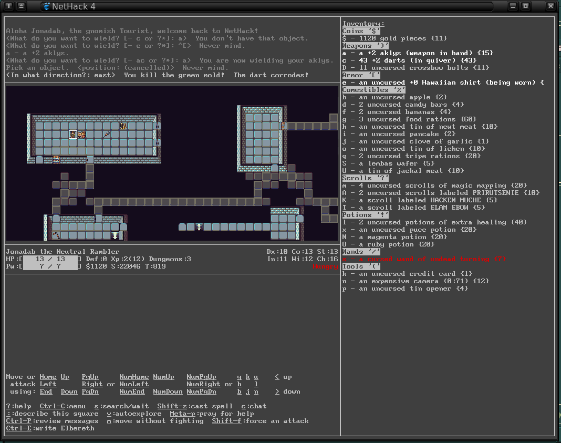This screenshot has width=561, height=443.
Task: Click Ctrl-C menu shortcut hint
Action: pyautogui.click(x=63, y=406)
